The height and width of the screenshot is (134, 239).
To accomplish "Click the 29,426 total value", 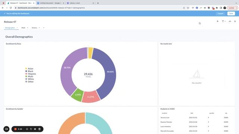I will click(x=88, y=74).
